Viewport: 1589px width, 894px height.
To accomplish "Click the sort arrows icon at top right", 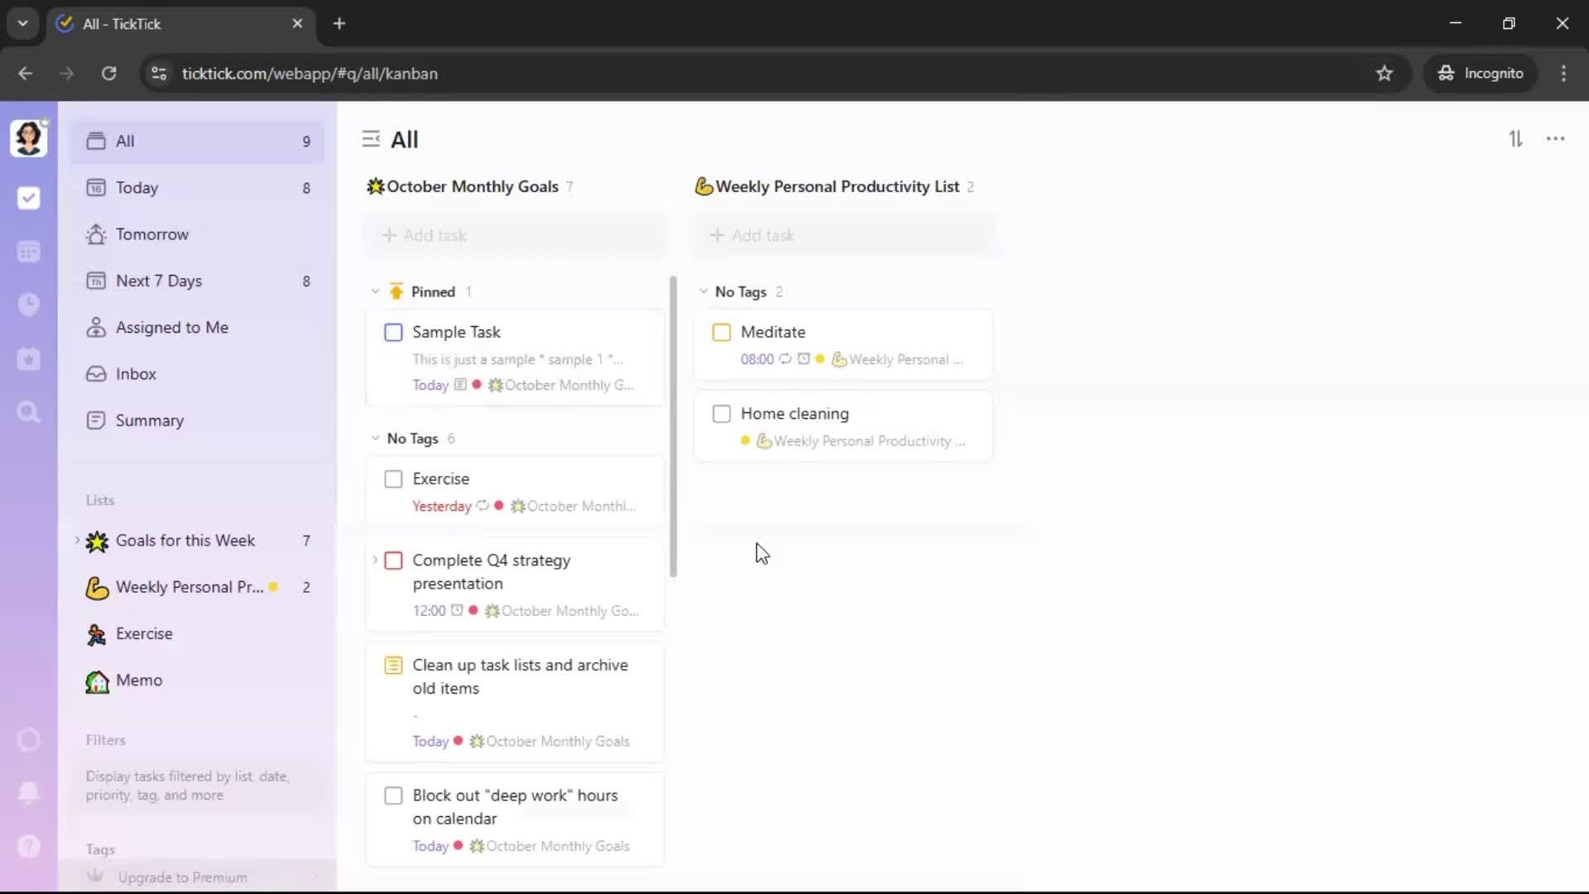I will coord(1515,139).
